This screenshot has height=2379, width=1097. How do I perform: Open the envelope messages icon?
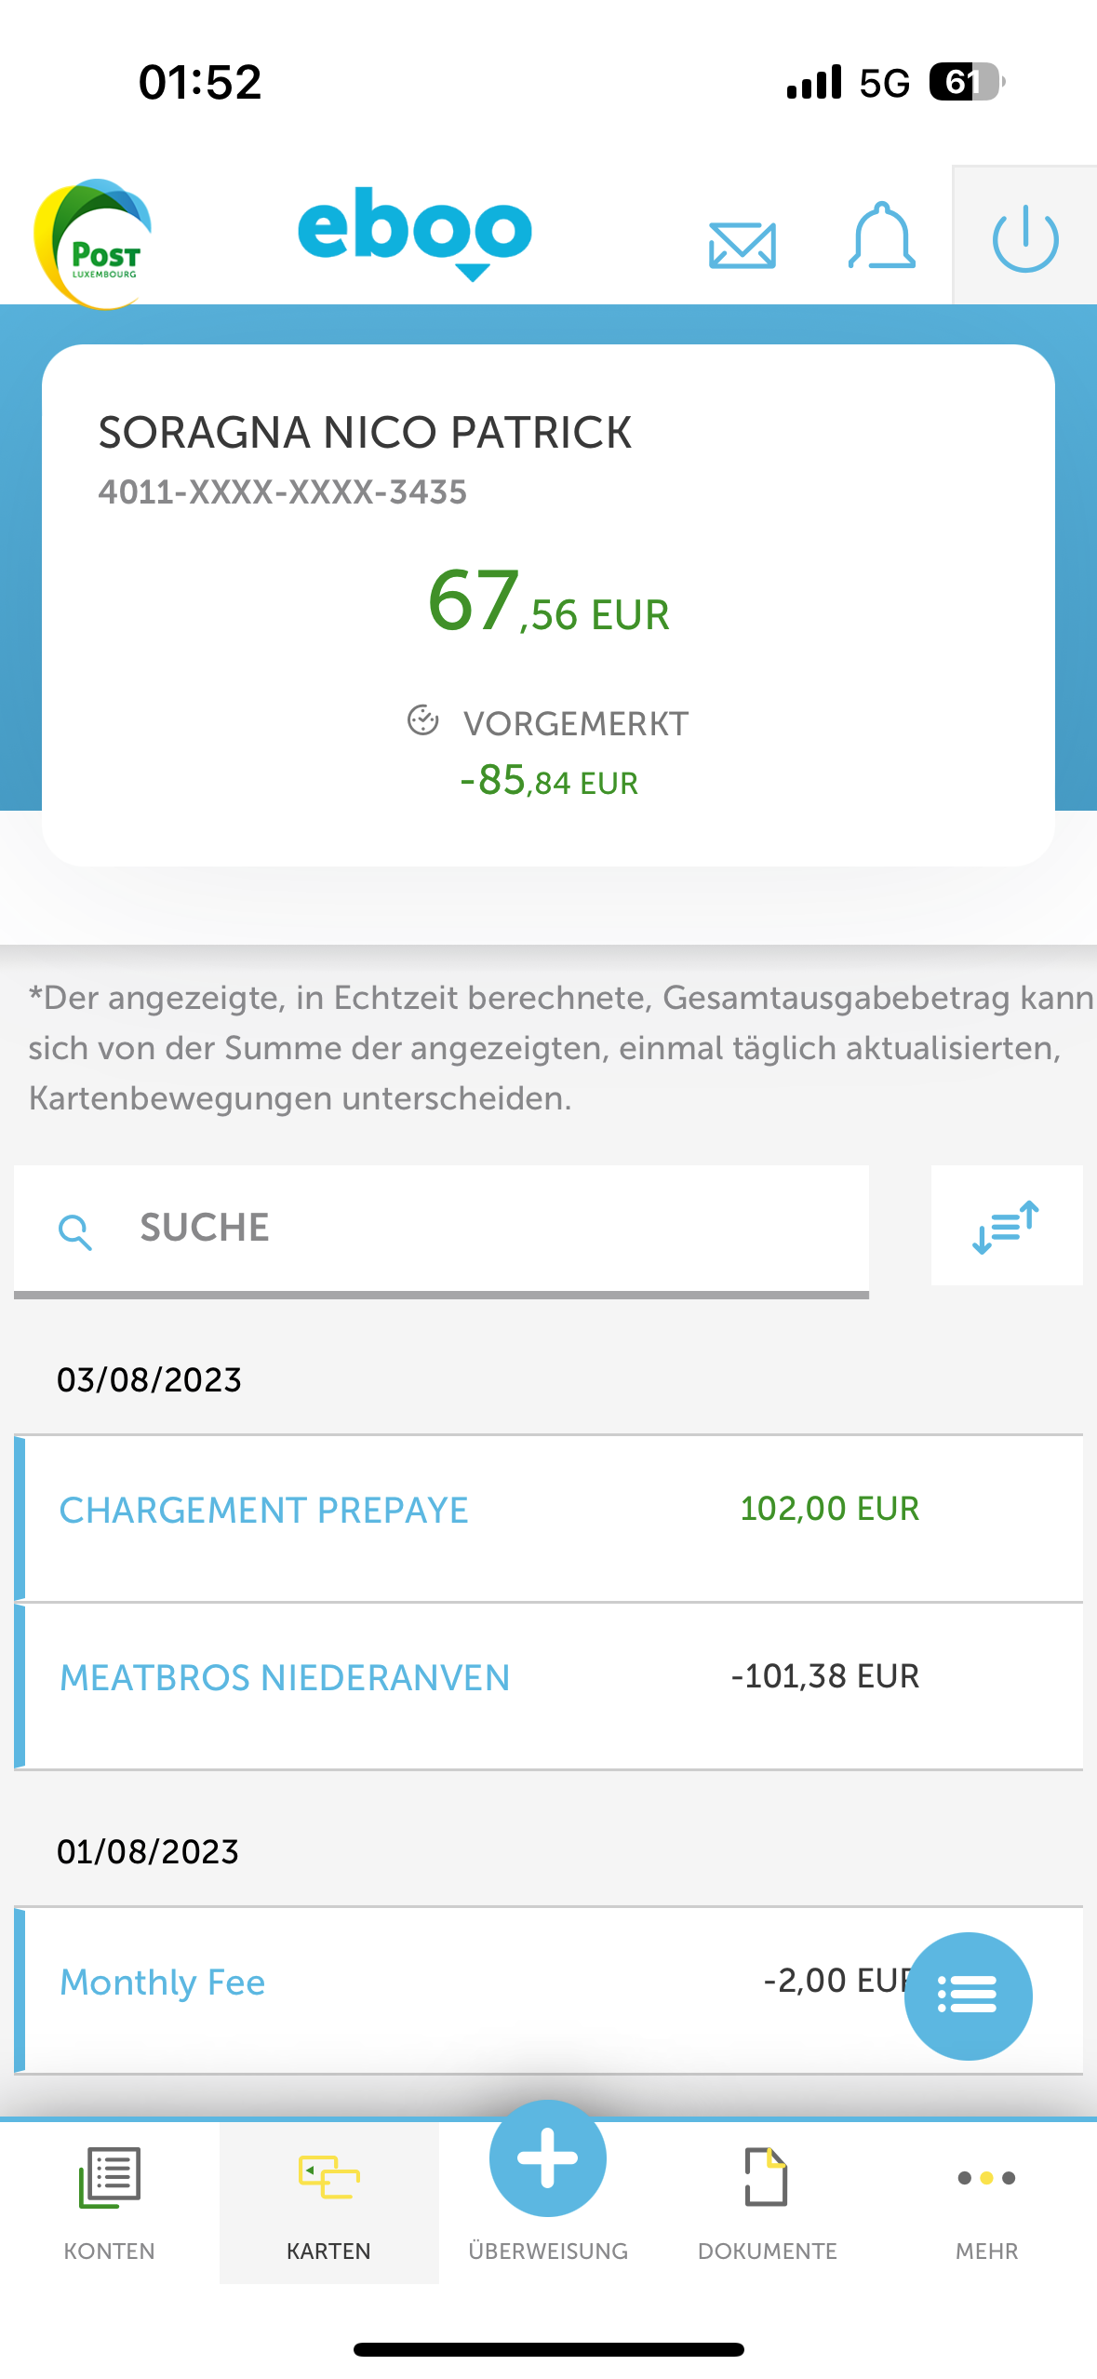click(742, 245)
